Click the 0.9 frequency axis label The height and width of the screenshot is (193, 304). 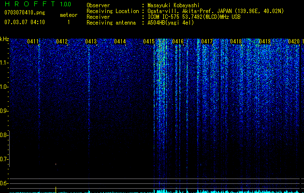[3, 111]
